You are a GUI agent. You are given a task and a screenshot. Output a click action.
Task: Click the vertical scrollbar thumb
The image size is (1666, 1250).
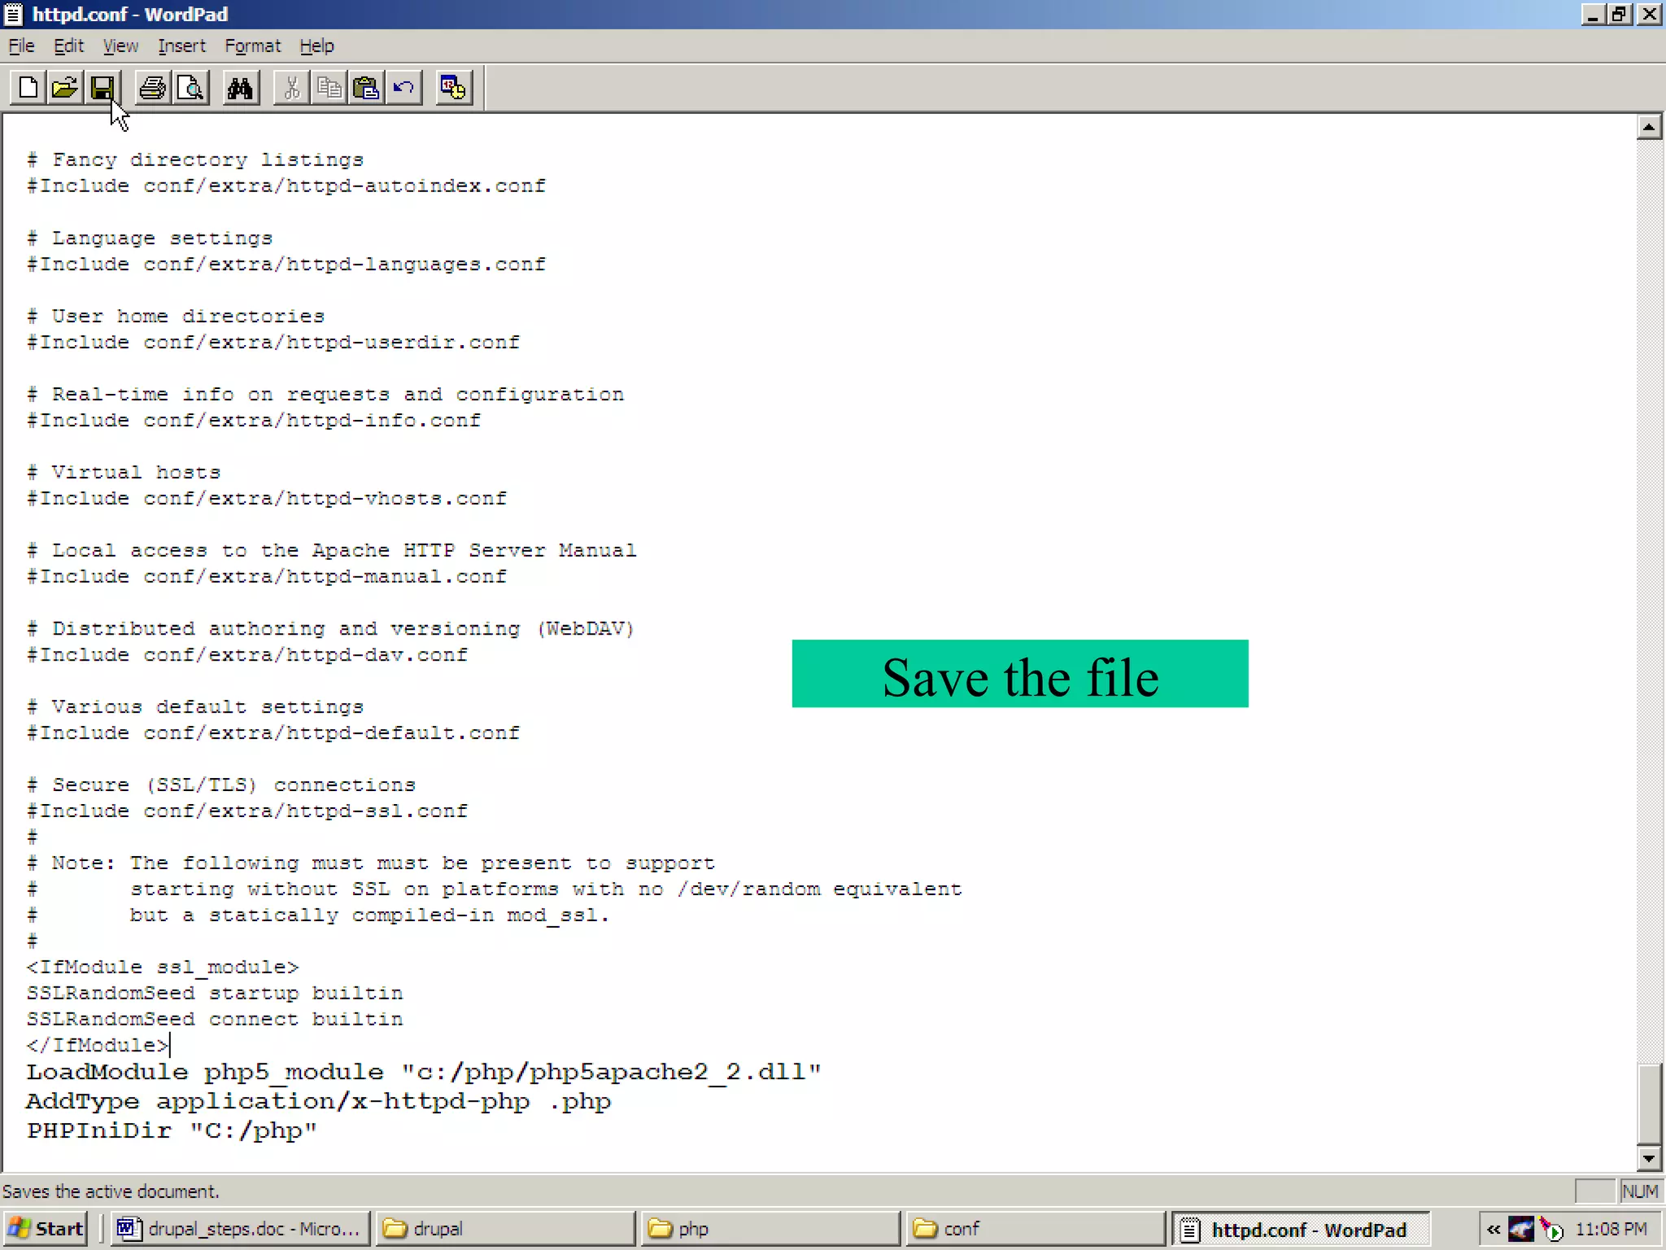pyautogui.click(x=1649, y=1104)
